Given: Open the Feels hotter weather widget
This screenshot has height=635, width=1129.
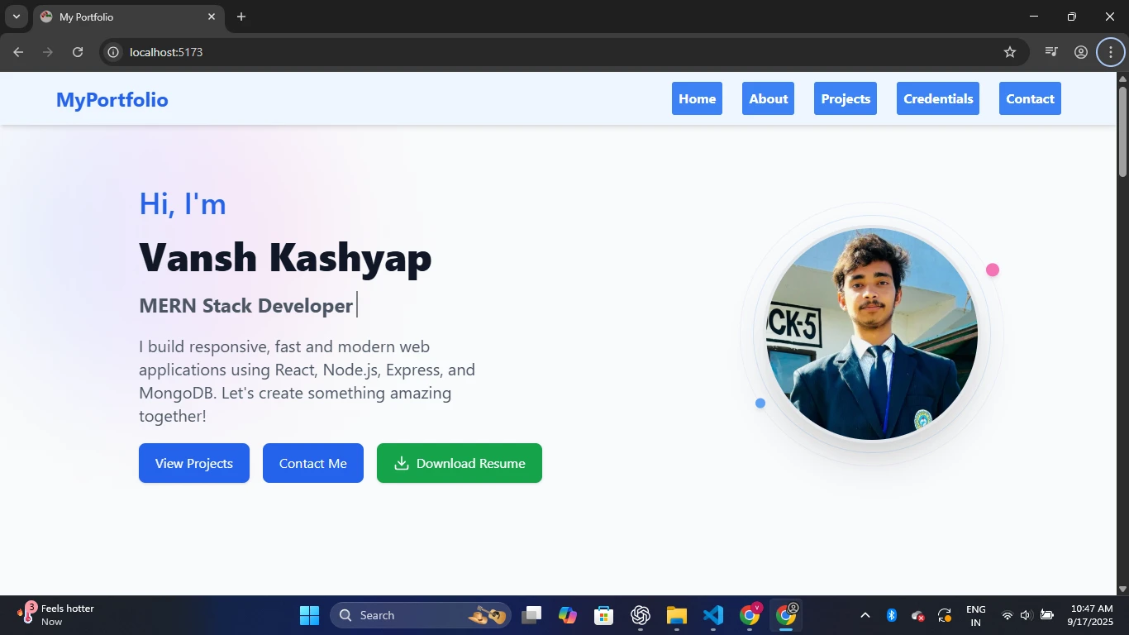Looking at the screenshot, I should (56, 615).
